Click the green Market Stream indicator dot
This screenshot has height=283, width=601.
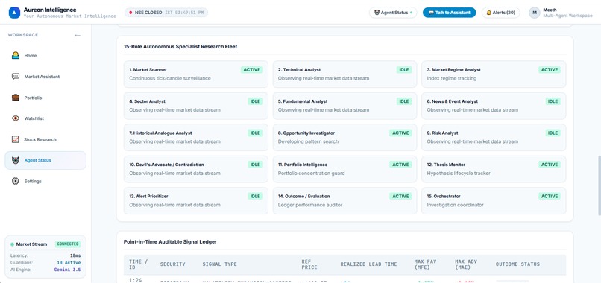click(x=12, y=244)
